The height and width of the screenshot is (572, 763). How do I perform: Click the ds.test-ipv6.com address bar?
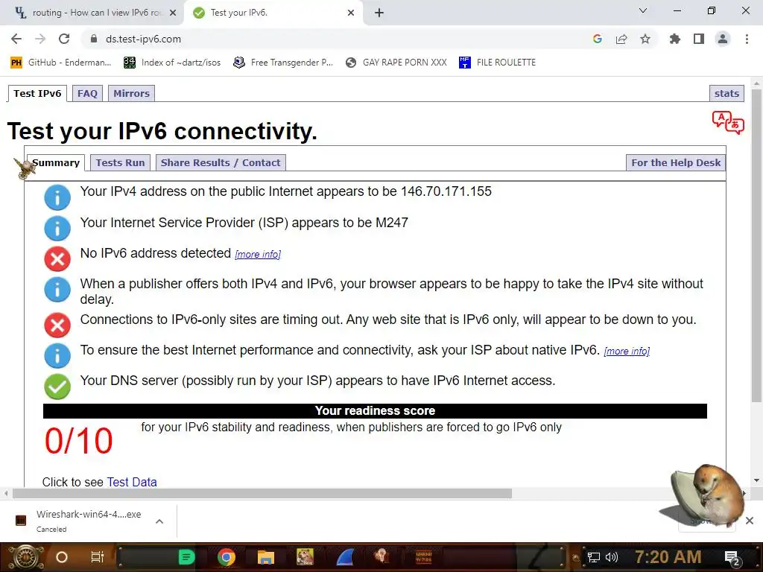pos(336,39)
